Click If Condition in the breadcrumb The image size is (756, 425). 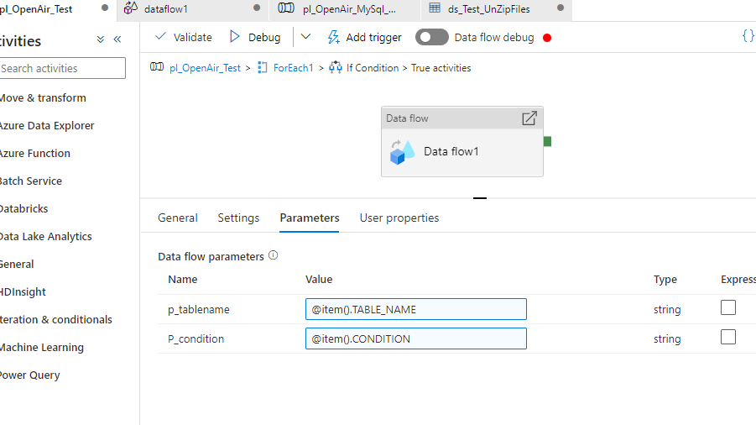pyautogui.click(x=373, y=68)
